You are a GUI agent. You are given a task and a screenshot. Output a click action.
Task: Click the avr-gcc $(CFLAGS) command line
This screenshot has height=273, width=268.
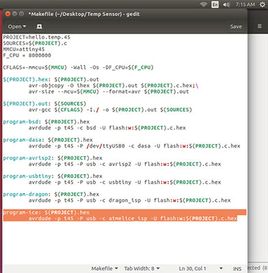tap(110, 110)
